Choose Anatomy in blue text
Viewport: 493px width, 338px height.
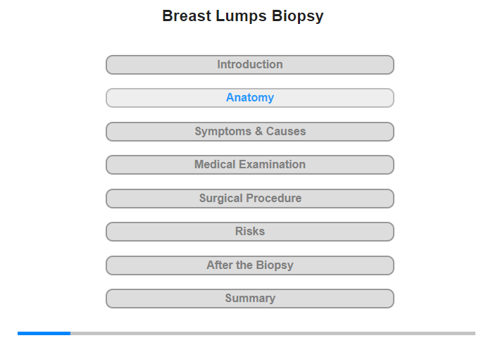[x=250, y=98]
